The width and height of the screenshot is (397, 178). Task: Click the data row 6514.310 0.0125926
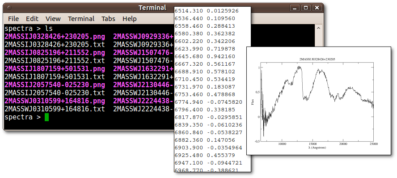[207, 11]
